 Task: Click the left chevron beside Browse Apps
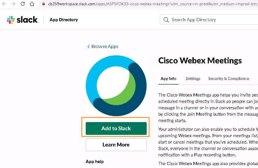coord(89,47)
